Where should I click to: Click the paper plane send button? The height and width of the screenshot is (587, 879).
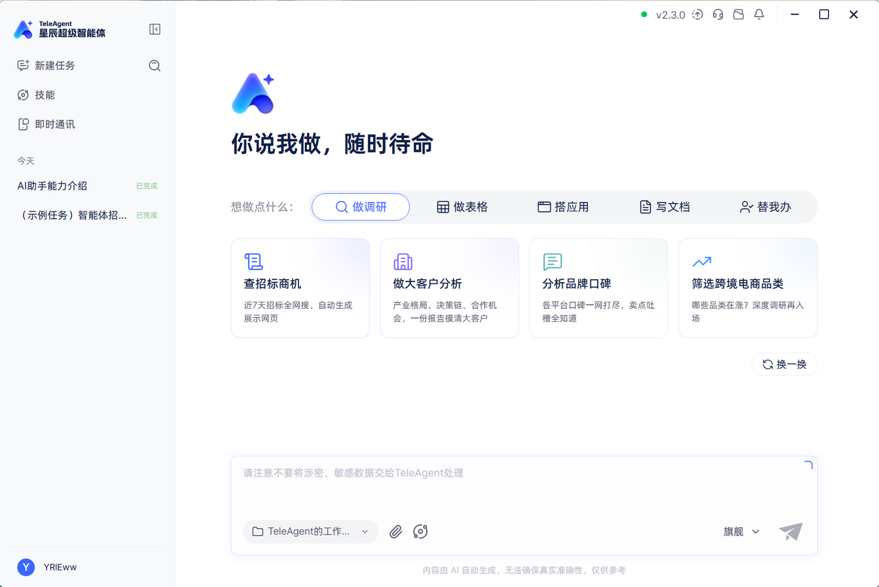pyautogui.click(x=790, y=531)
